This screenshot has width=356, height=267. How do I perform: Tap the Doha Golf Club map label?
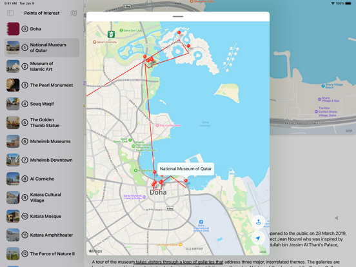pyautogui.click(x=130, y=30)
